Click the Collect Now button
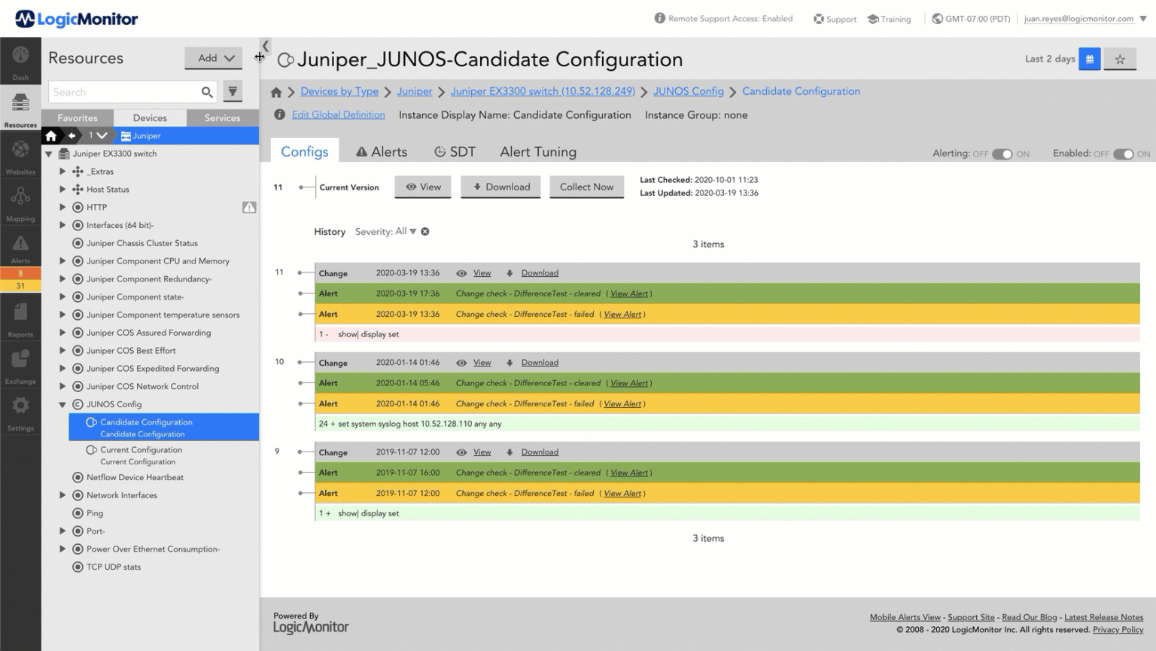This screenshot has width=1156, height=651. [586, 187]
